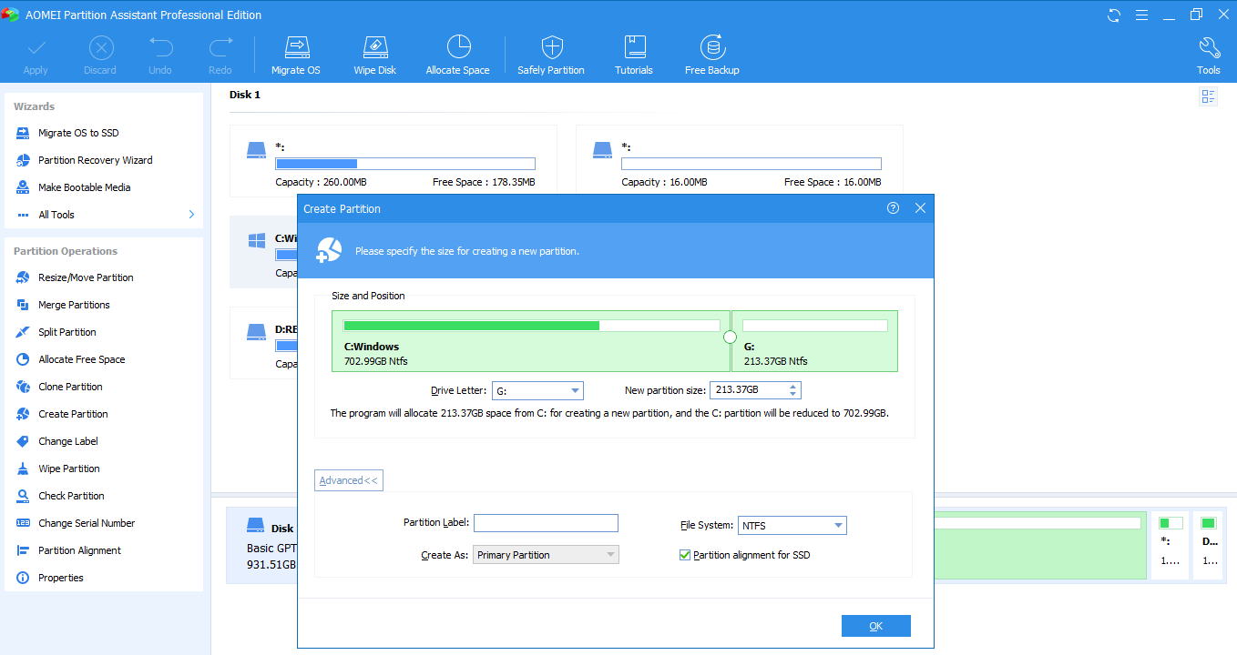Click the partition size slider handle
Image resolution: width=1237 pixels, height=655 pixels.
coord(730,338)
